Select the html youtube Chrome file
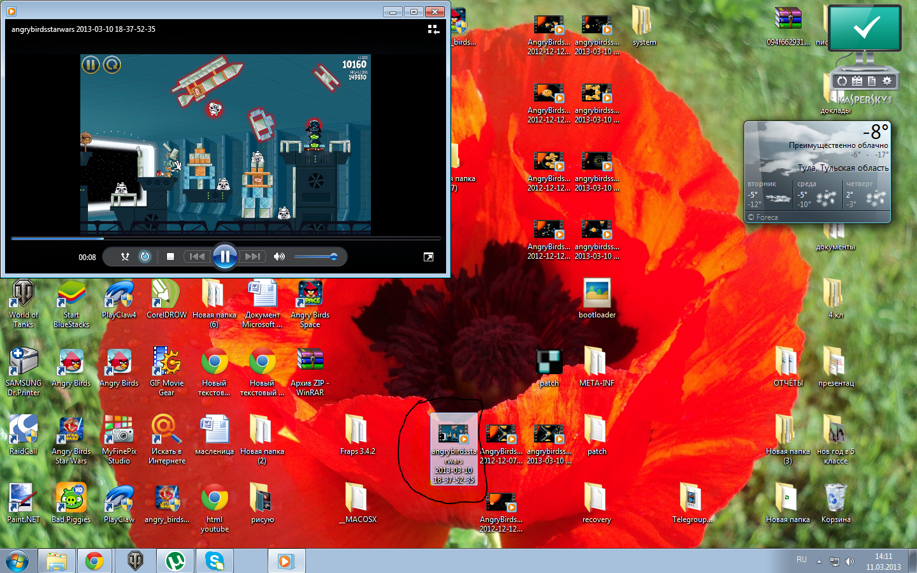 [x=214, y=509]
